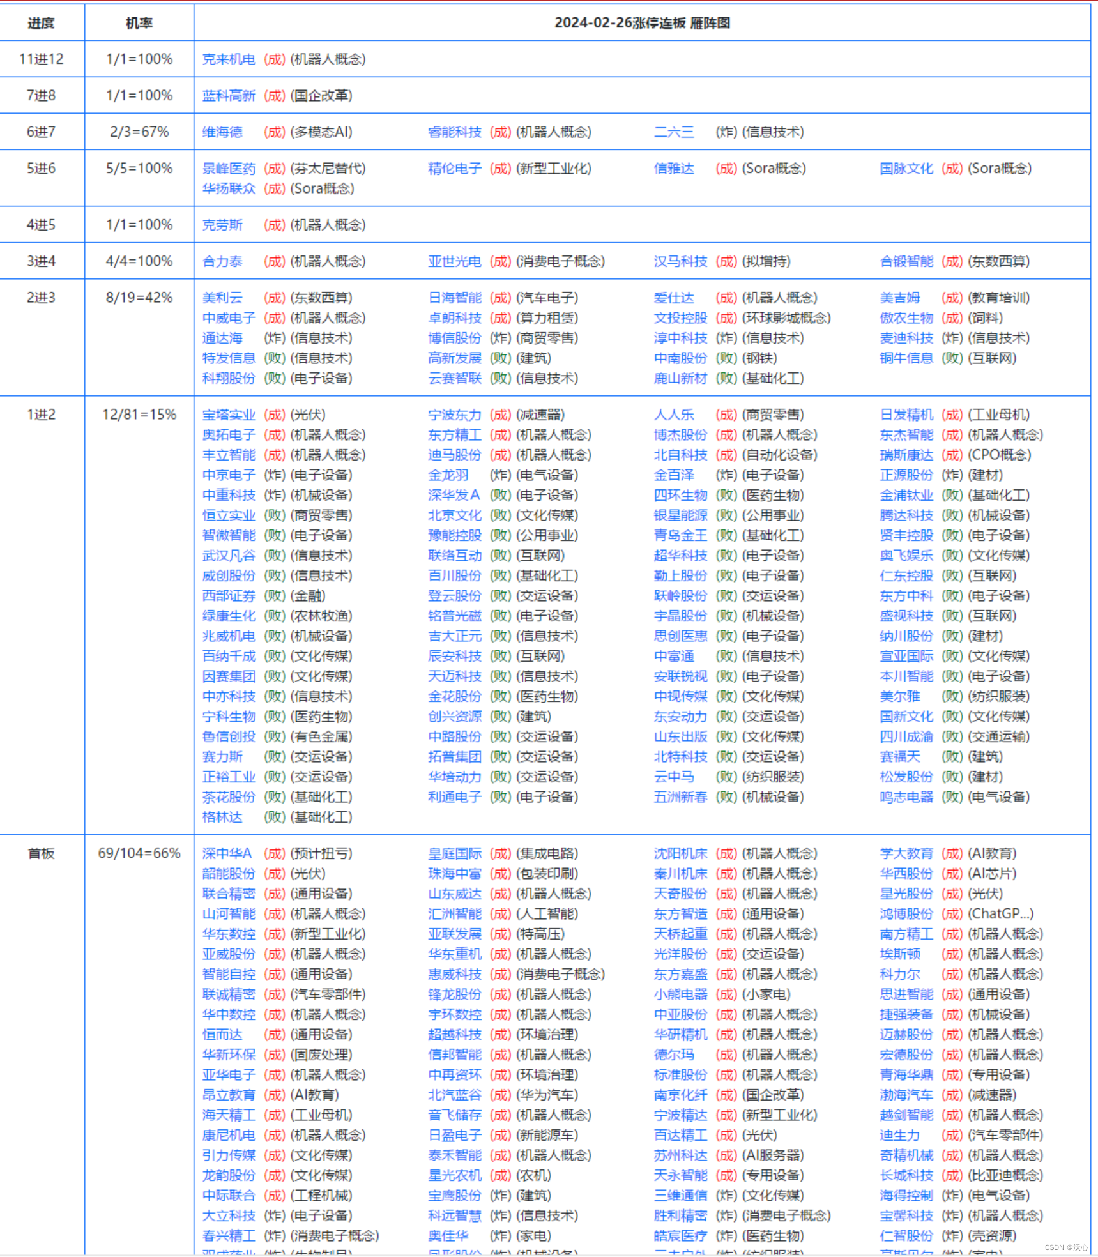The height and width of the screenshot is (1257, 1098).
Task: Open the 克劳斯 link
Action: (x=222, y=225)
